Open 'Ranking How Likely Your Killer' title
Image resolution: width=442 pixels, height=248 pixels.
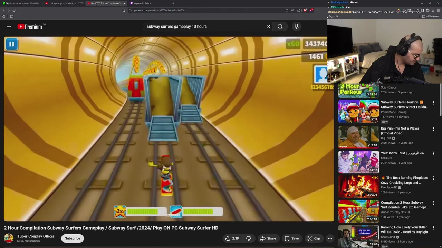(x=404, y=230)
